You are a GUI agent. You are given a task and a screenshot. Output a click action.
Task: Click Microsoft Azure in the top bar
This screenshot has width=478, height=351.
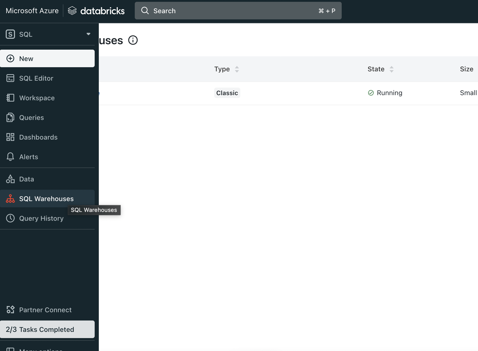click(x=32, y=11)
